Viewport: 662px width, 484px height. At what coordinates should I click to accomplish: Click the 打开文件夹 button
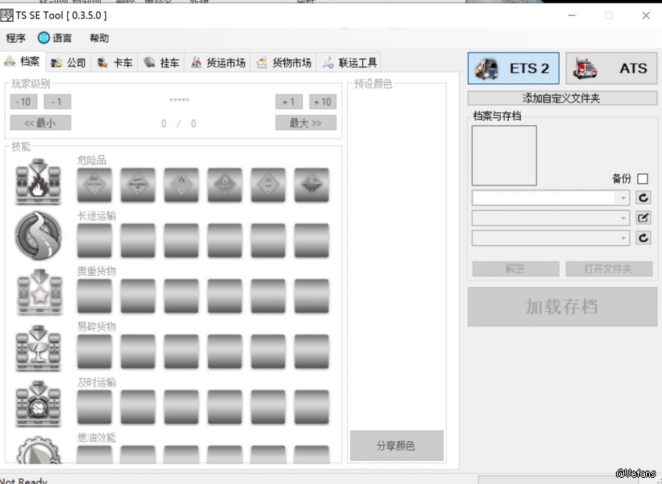coord(609,269)
